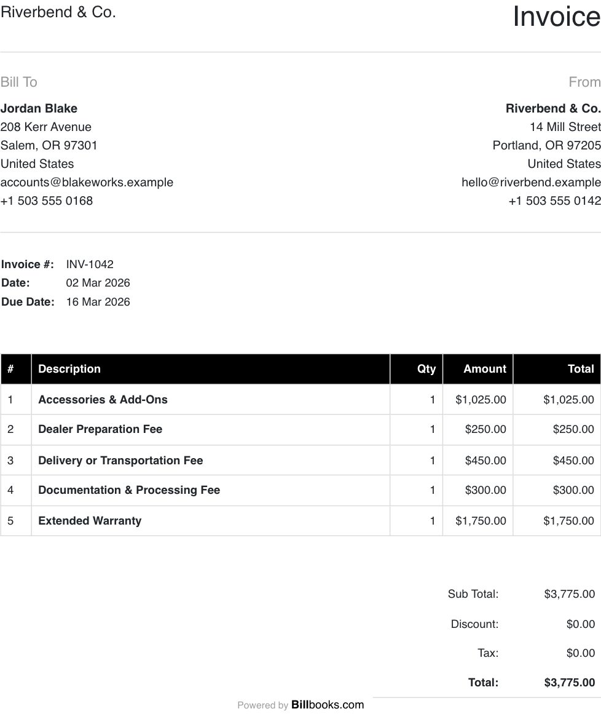The width and height of the screenshot is (601, 714).
Task: Click 'Documentation & Processing Fee' description
Action: tap(129, 490)
